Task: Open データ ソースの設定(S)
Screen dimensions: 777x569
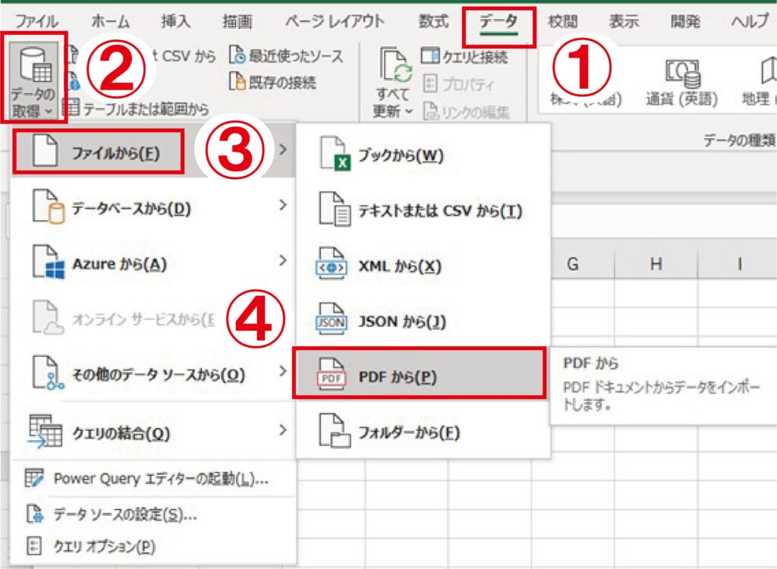Action: tap(153, 514)
